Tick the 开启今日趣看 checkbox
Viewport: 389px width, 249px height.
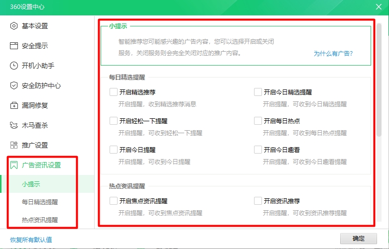(x=258, y=150)
